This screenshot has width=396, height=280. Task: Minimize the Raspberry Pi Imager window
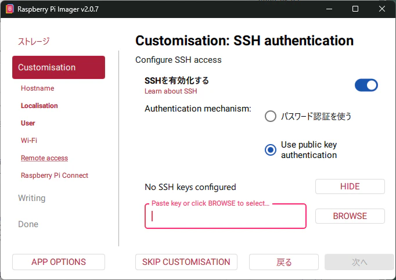point(329,9)
